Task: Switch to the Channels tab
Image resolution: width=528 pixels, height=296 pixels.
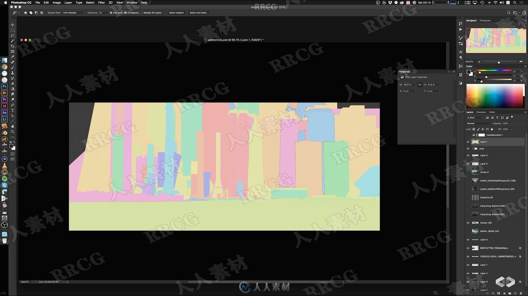Action: [481, 112]
